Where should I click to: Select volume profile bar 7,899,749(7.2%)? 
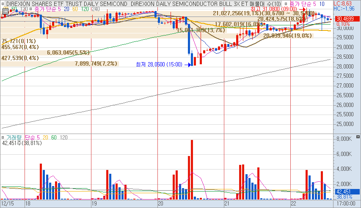tap(60, 64)
